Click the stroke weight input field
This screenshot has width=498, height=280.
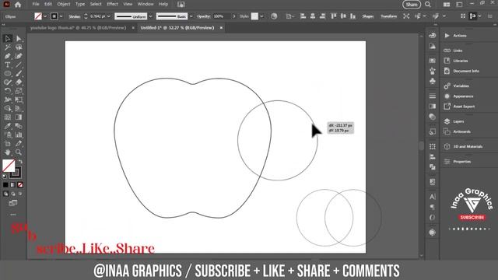[97, 16]
